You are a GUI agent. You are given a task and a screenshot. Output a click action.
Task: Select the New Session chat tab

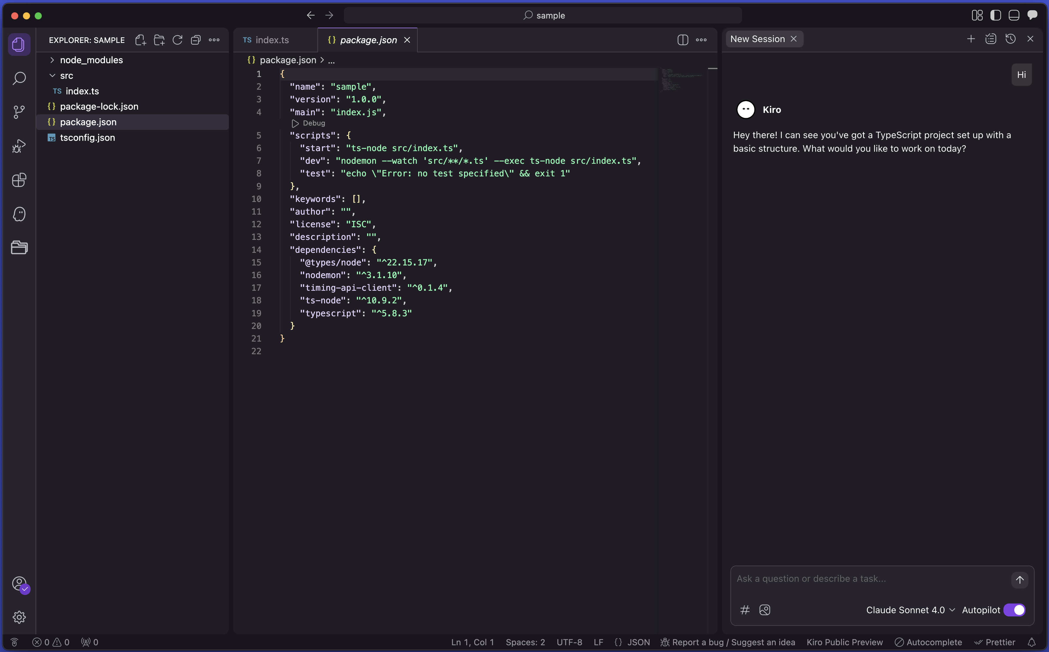click(x=757, y=39)
